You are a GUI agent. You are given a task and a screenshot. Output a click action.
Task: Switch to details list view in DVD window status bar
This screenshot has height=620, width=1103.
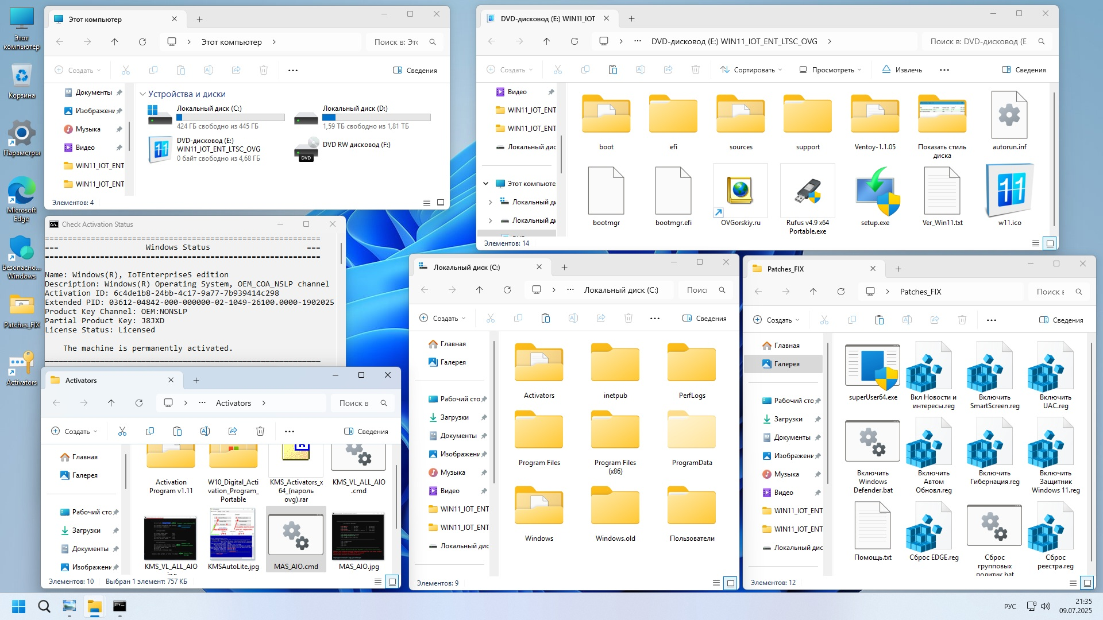point(1036,243)
